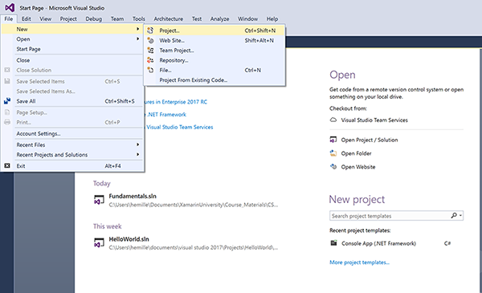Click the Save All disk icon
482x293 pixels.
pyautogui.click(x=7, y=100)
